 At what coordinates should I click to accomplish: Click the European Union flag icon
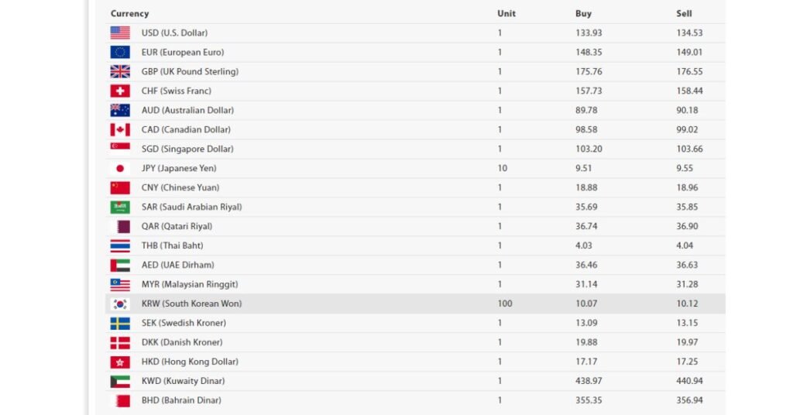point(120,52)
